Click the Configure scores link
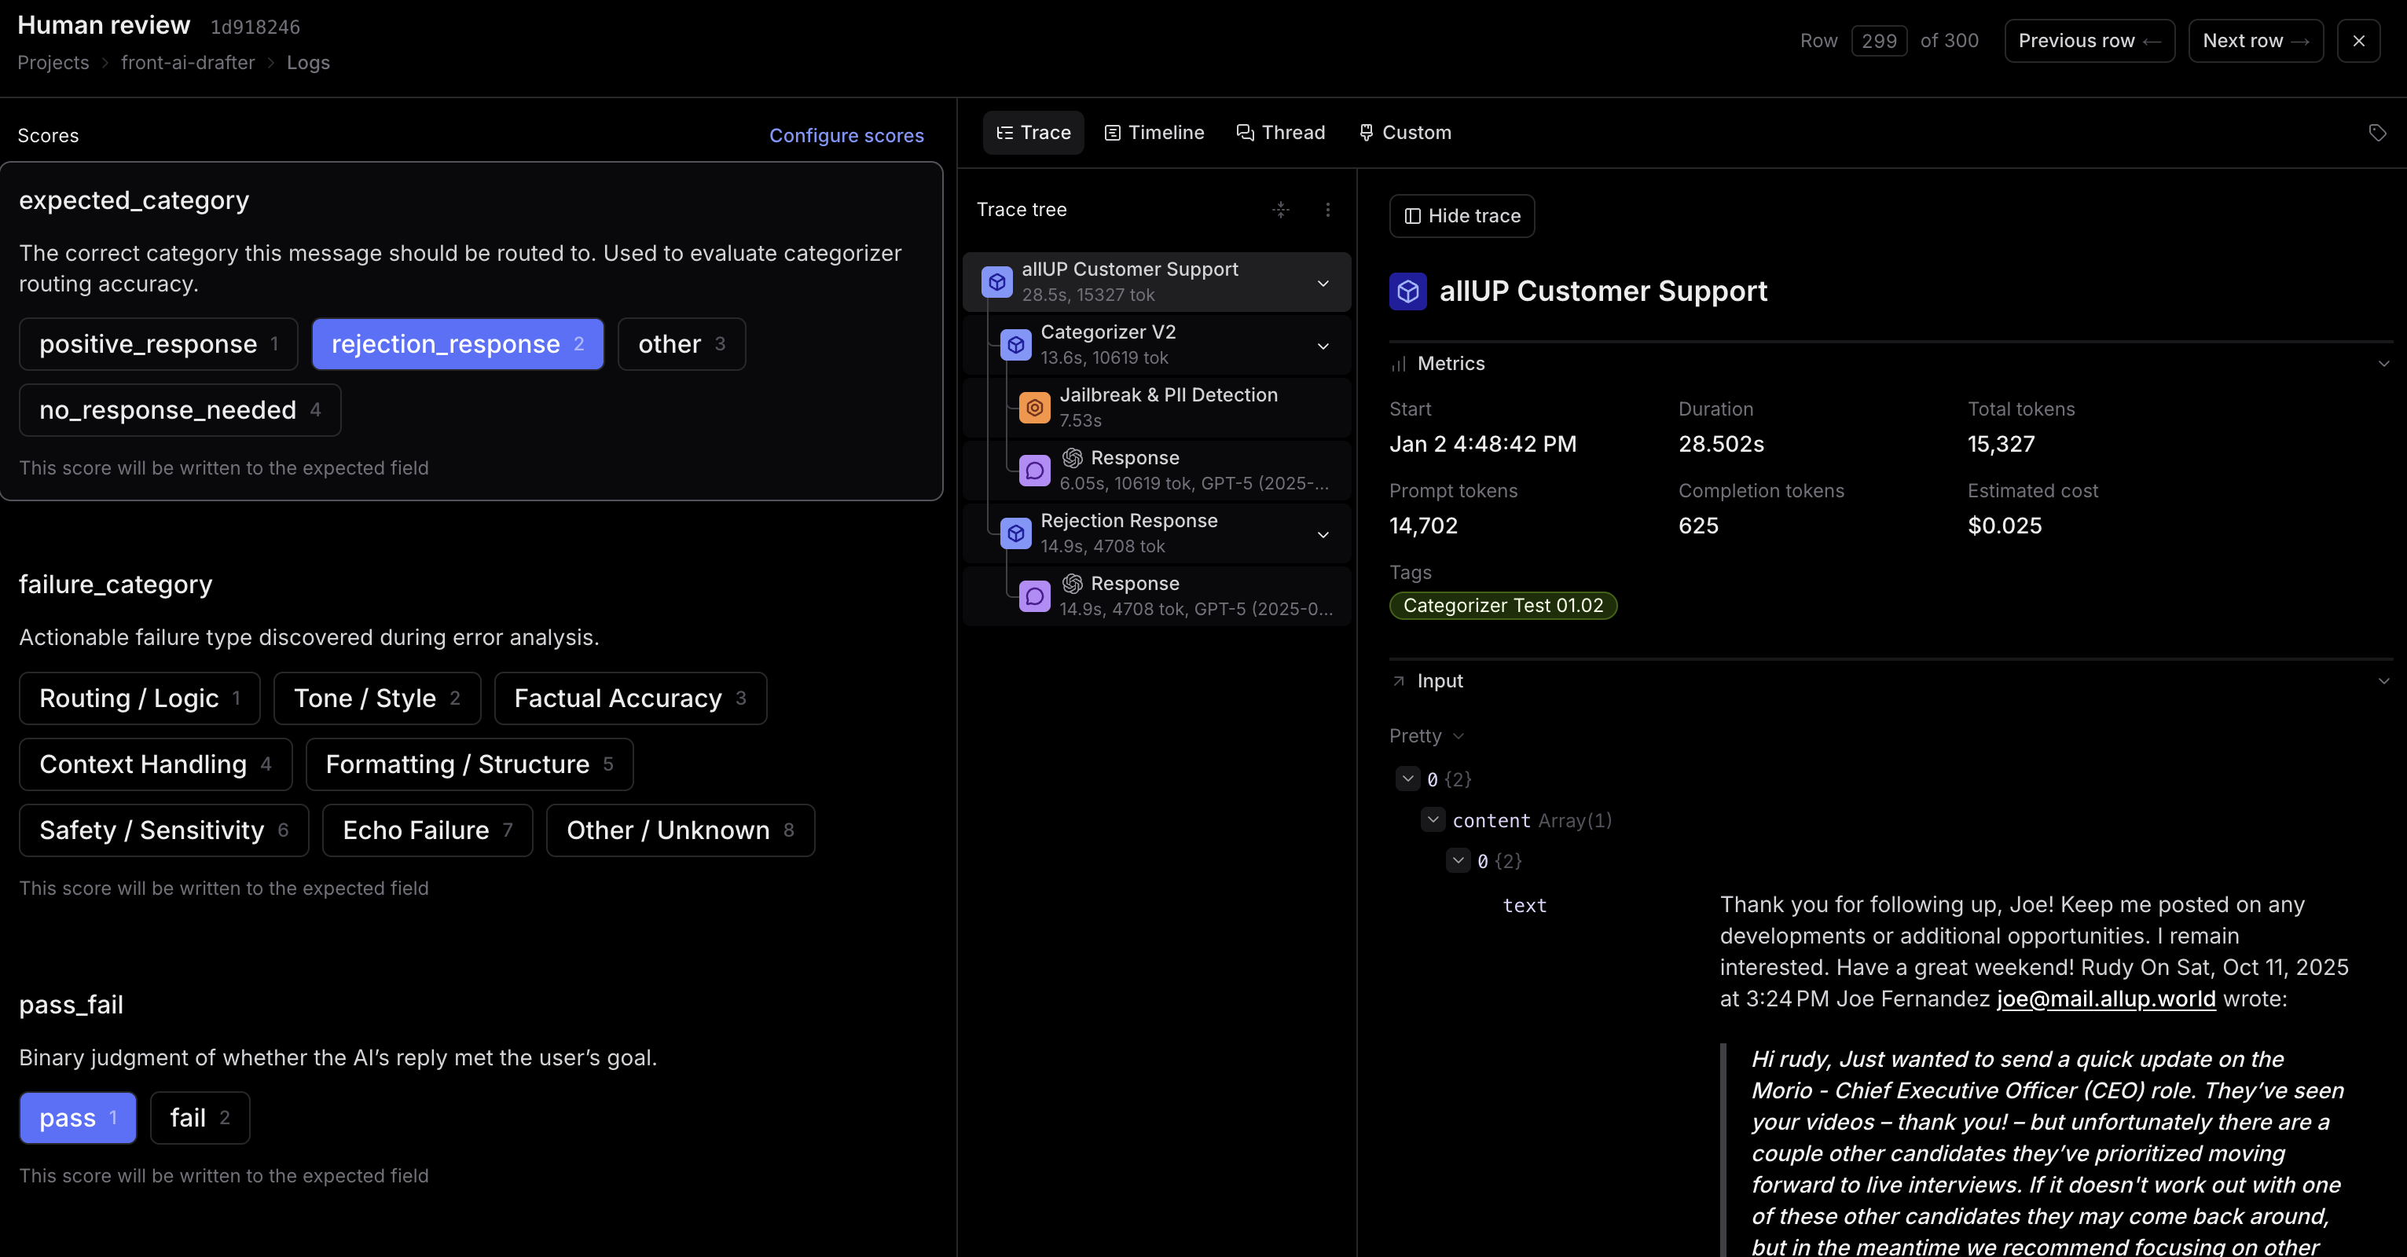Viewport: 2407px width, 1257px height. pyautogui.click(x=846, y=135)
